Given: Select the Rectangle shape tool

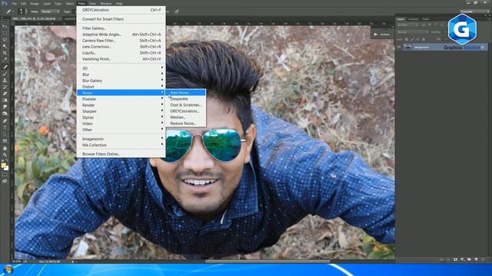Looking at the screenshot, I should pyautogui.click(x=5, y=141).
